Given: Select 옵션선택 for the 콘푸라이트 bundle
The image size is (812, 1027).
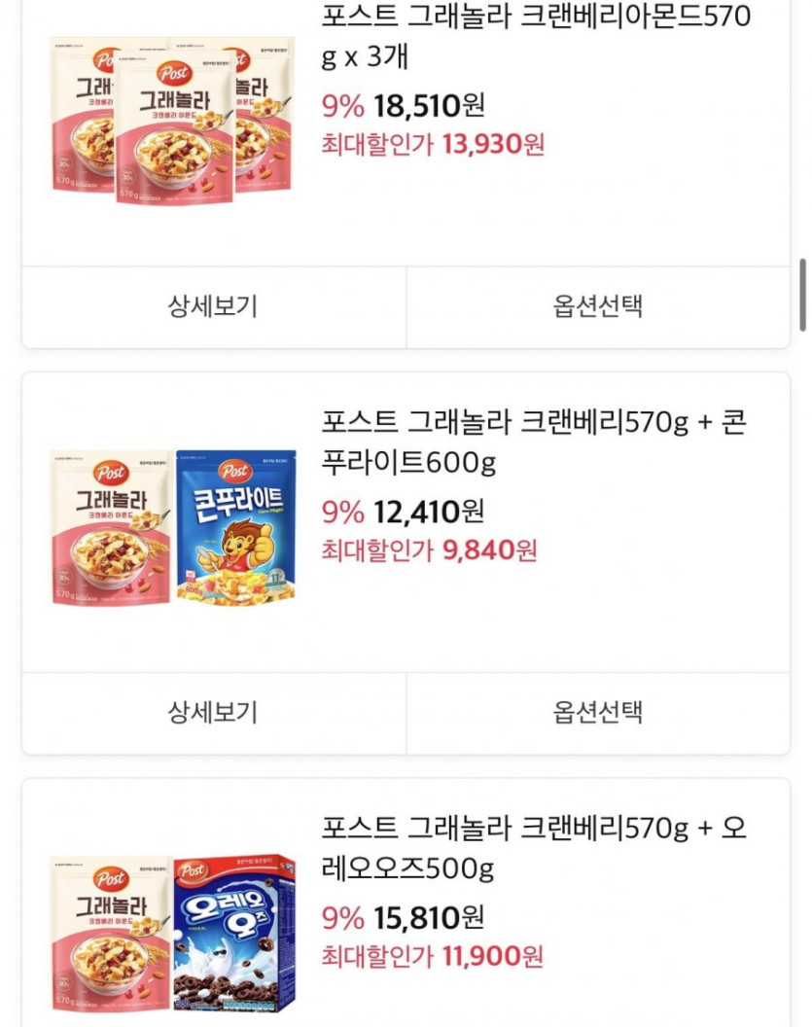Looking at the screenshot, I should (x=598, y=713).
